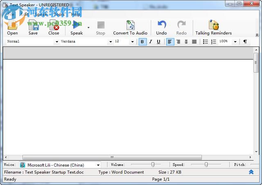Open the File menu
Viewport: 262px width, 185px height.
click(x=11, y=15)
